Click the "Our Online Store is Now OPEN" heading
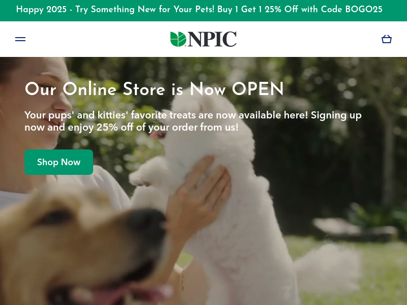This screenshot has width=407, height=305. click(154, 89)
